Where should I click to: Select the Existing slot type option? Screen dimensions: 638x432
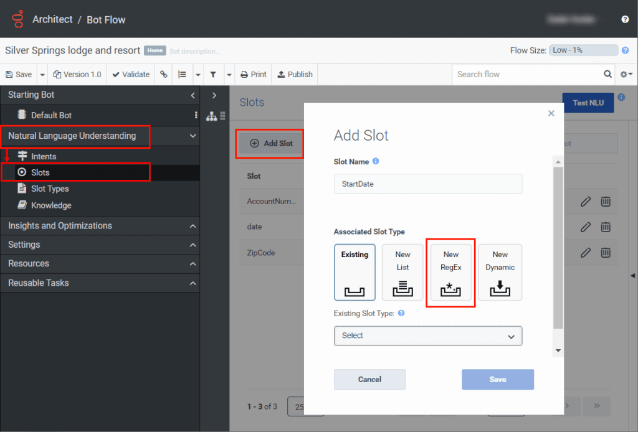355,272
